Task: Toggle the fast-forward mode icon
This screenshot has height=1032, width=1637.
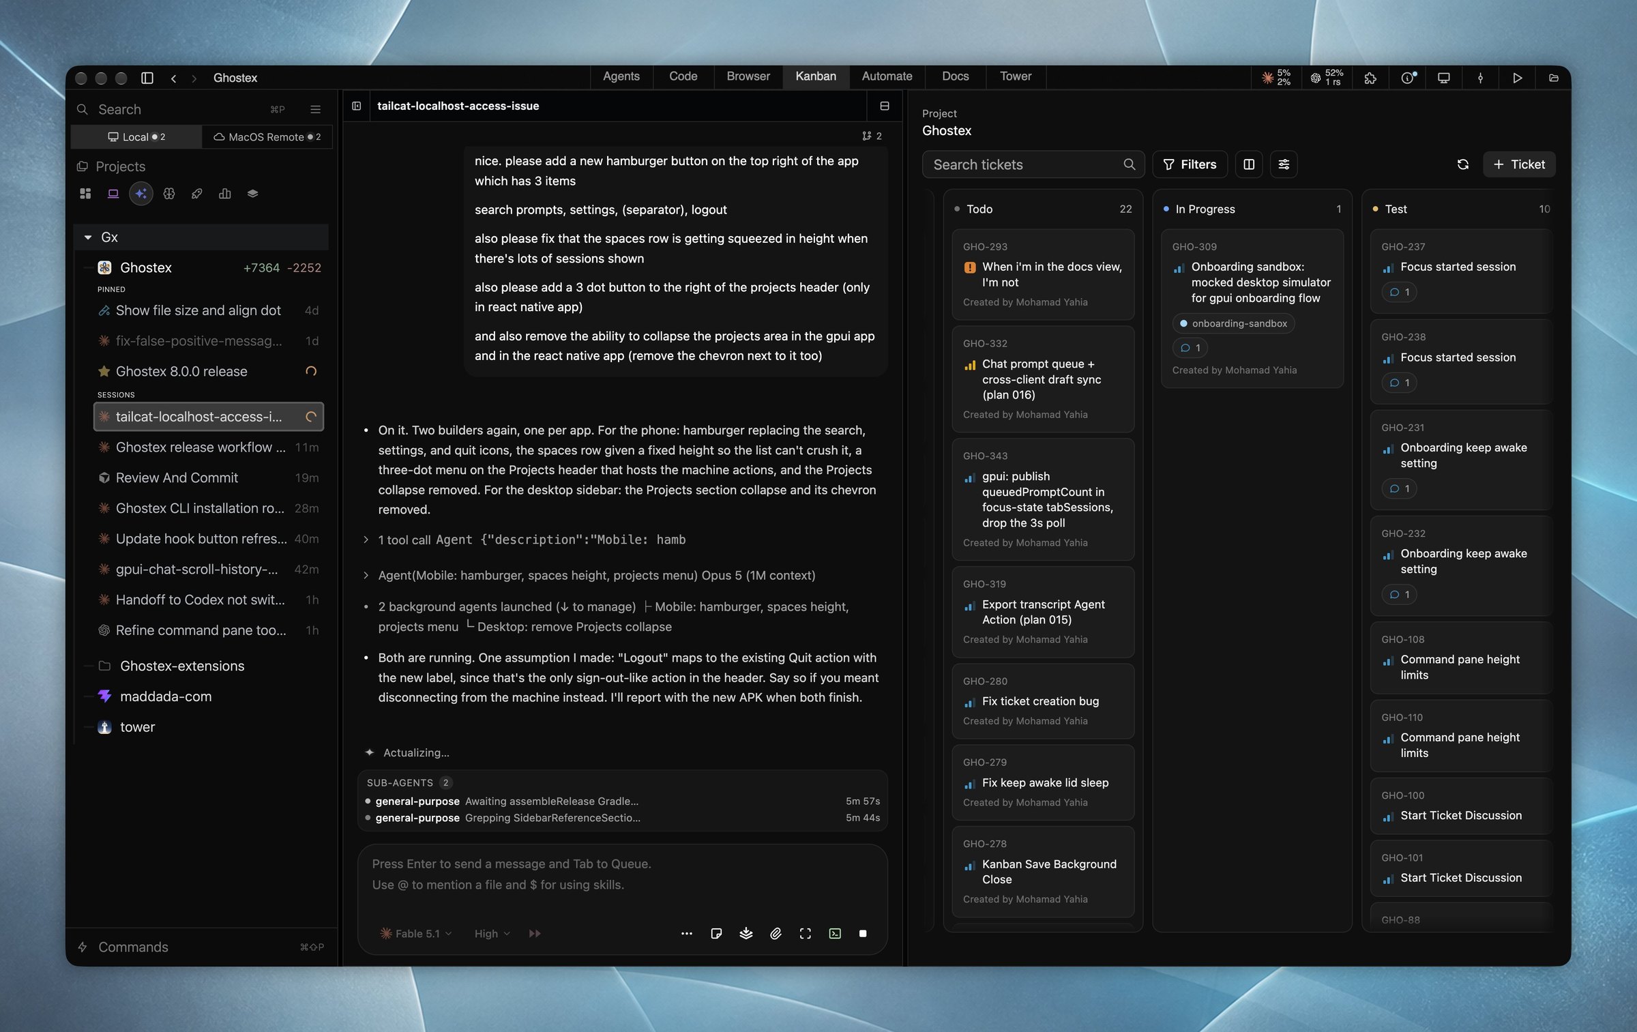Action: click(x=535, y=933)
